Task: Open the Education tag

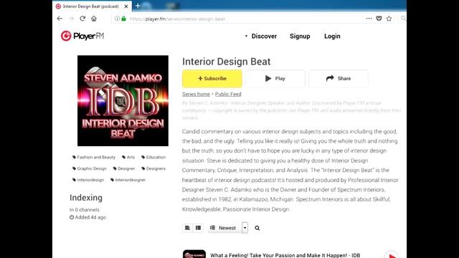Action: coord(153,157)
